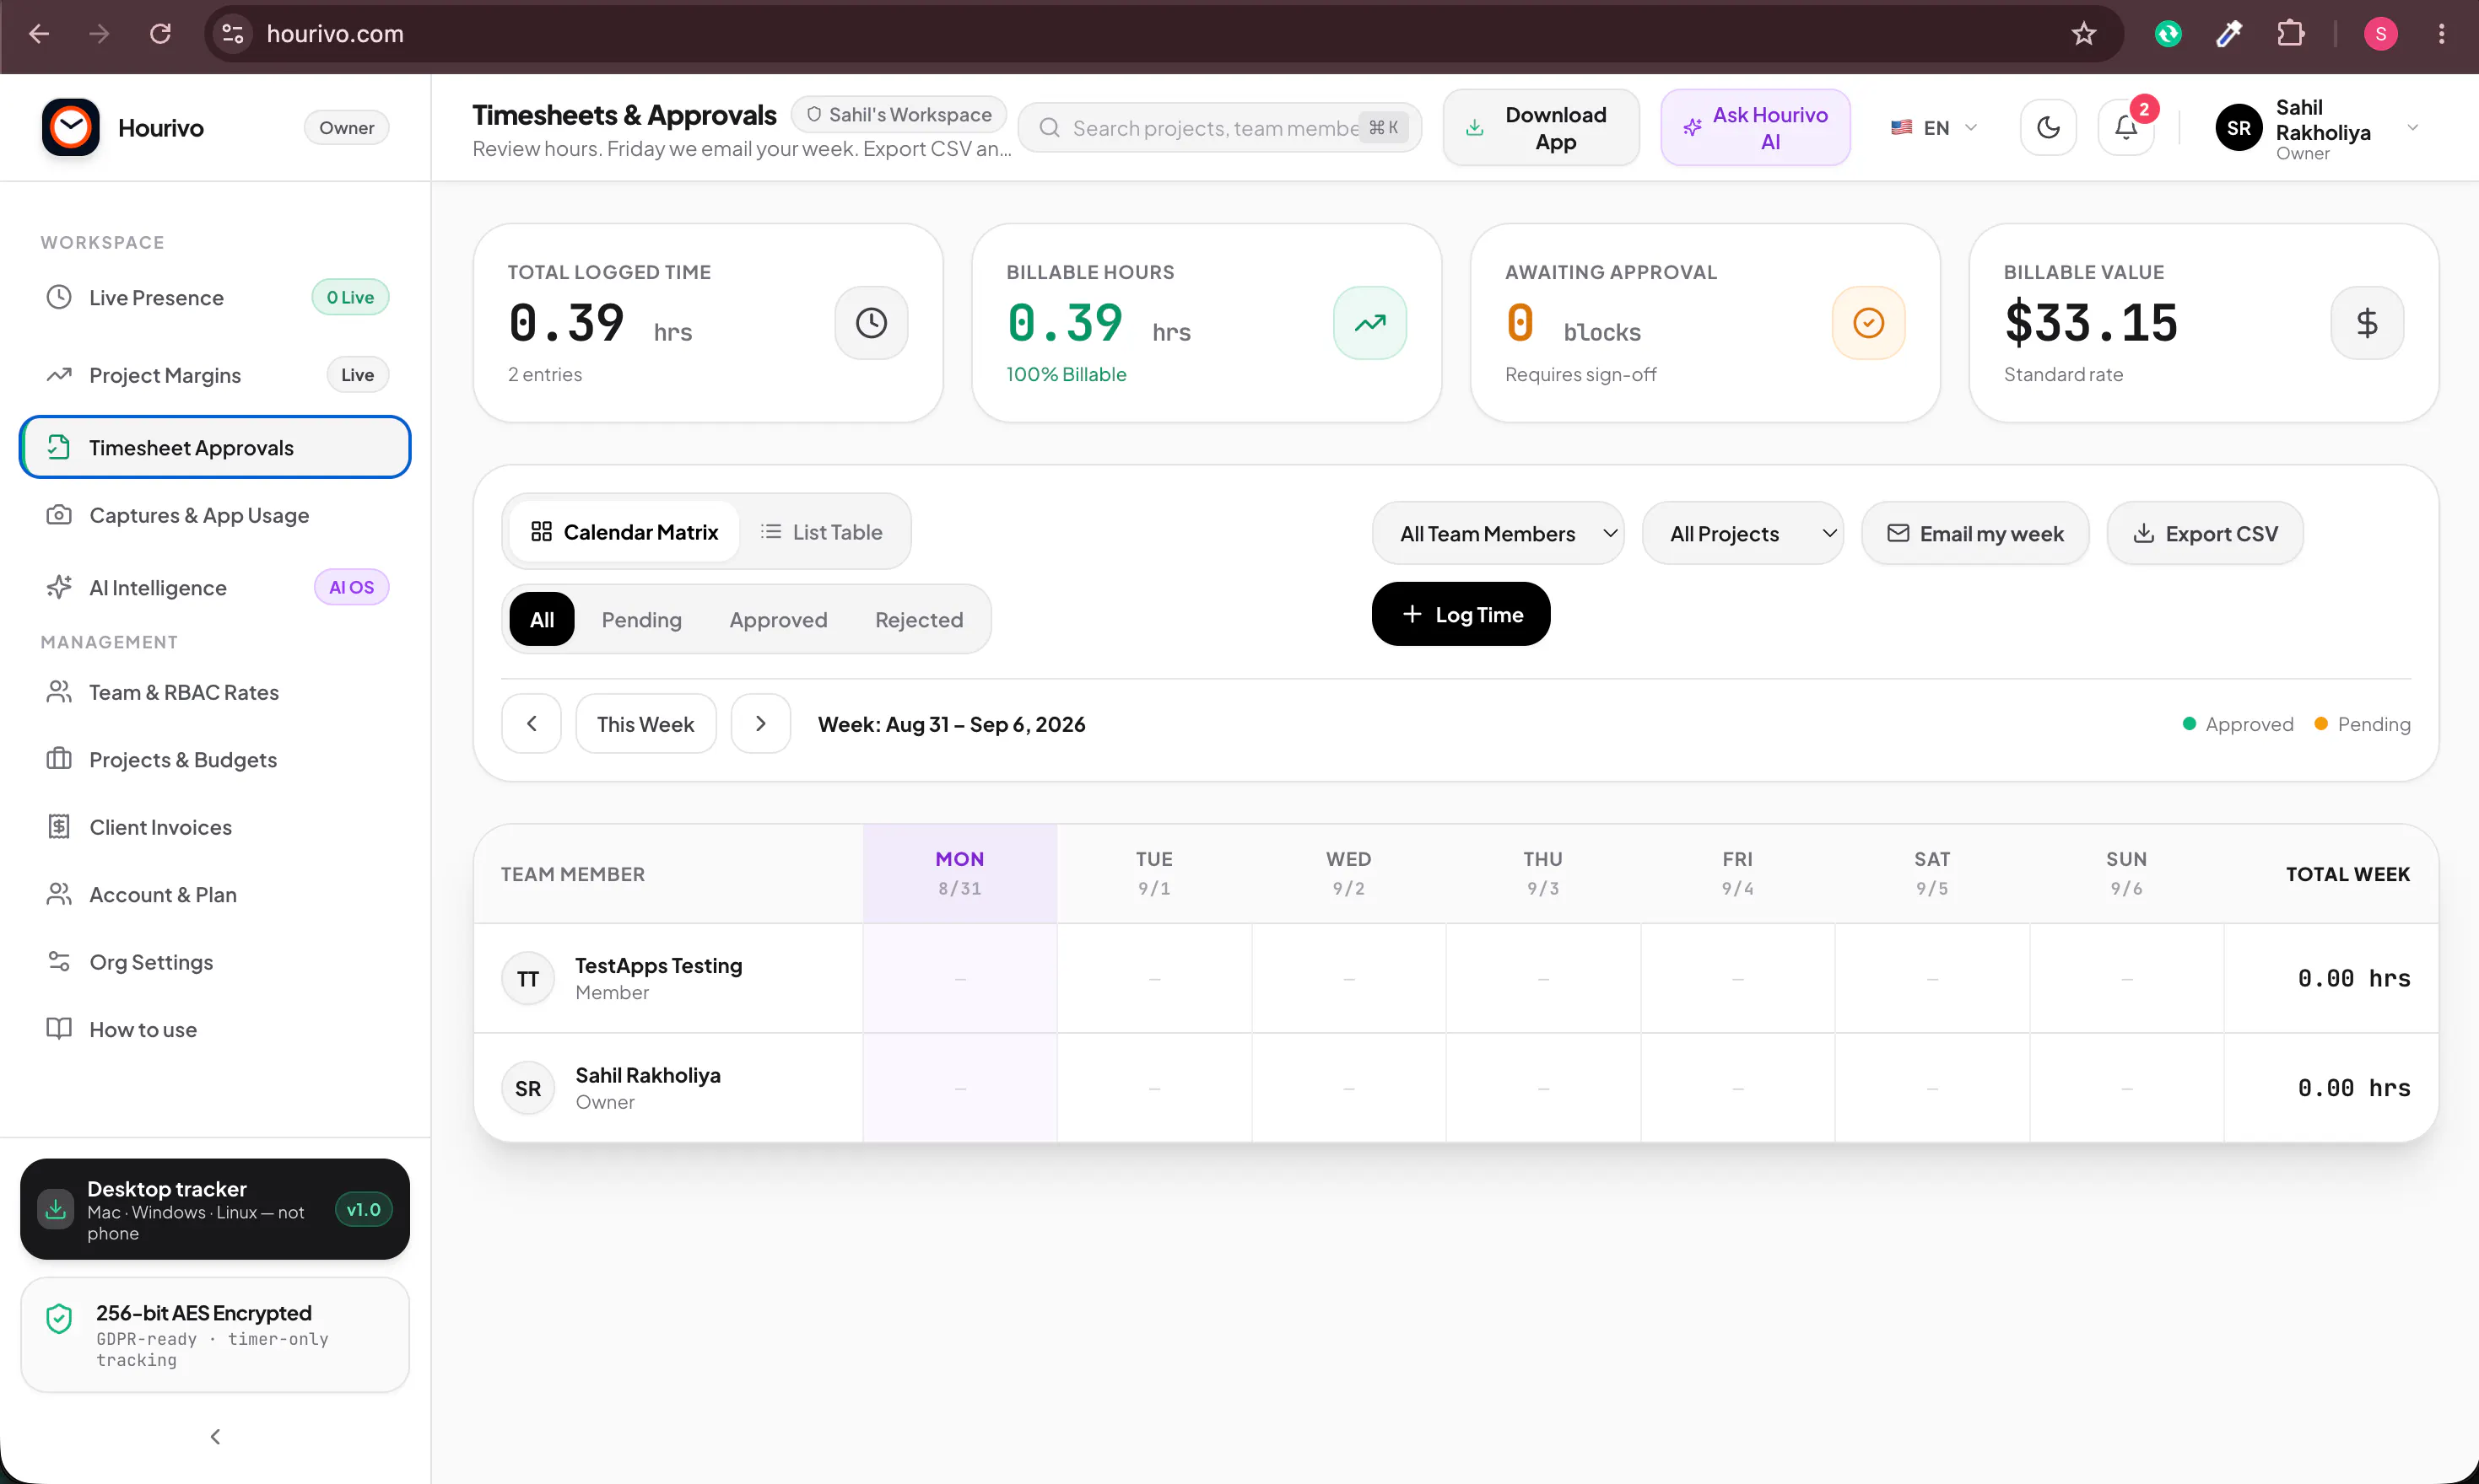Open the Chrome three-dot menu
Viewport: 2479px width, 1484px height.
2442,34
